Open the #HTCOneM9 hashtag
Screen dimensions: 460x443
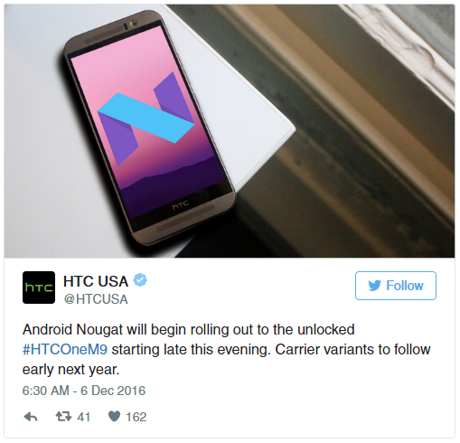(65, 350)
